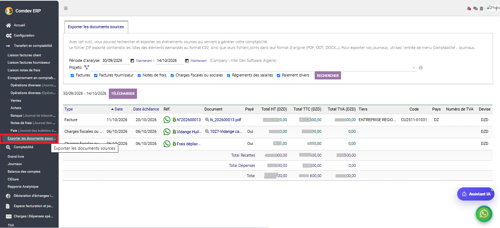The height and width of the screenshot is (228, 500).
Task: Sort table by Date échéance column
Action: point(146,109)
